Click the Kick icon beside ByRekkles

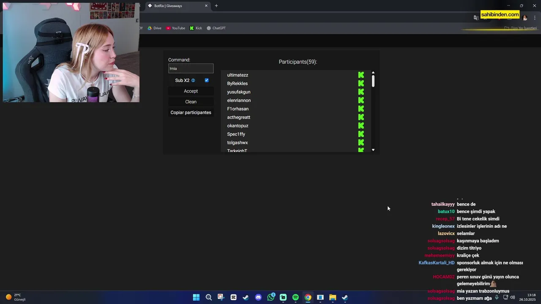[x=361, y=83]
